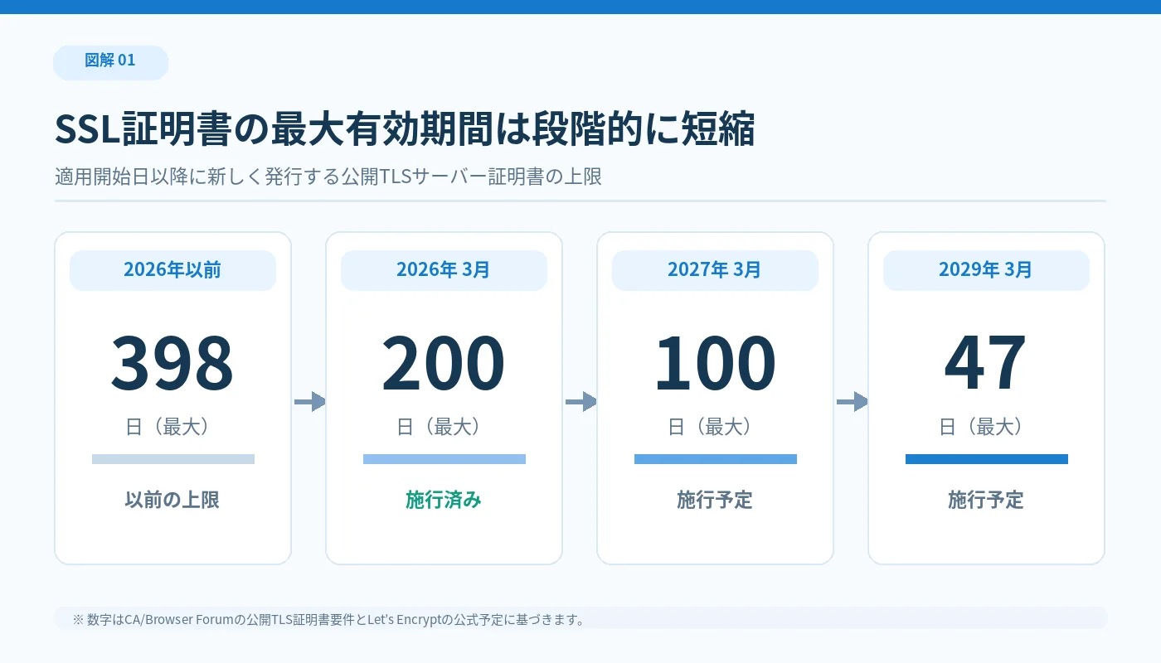Screen dimensions: 1161x663
Task: Click the green 施行済み status label
Action: coord(444,500)
